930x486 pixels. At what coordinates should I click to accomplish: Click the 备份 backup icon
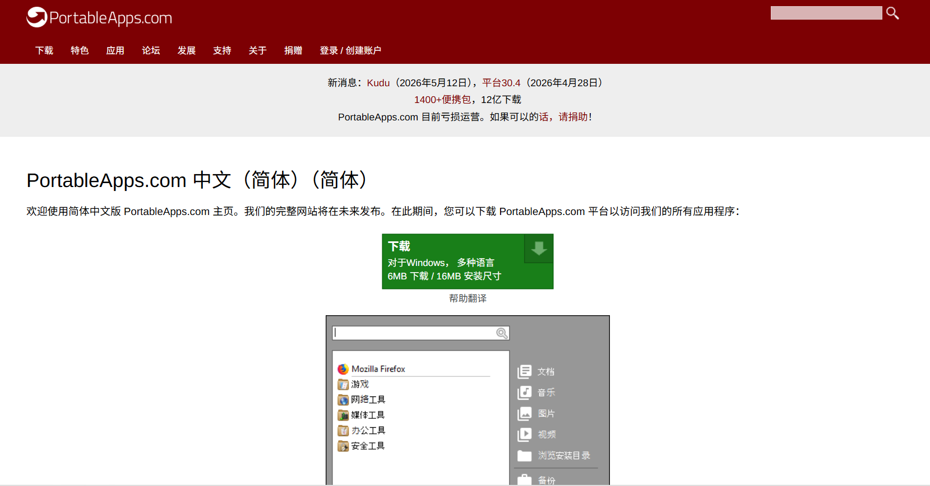point(524,480)
